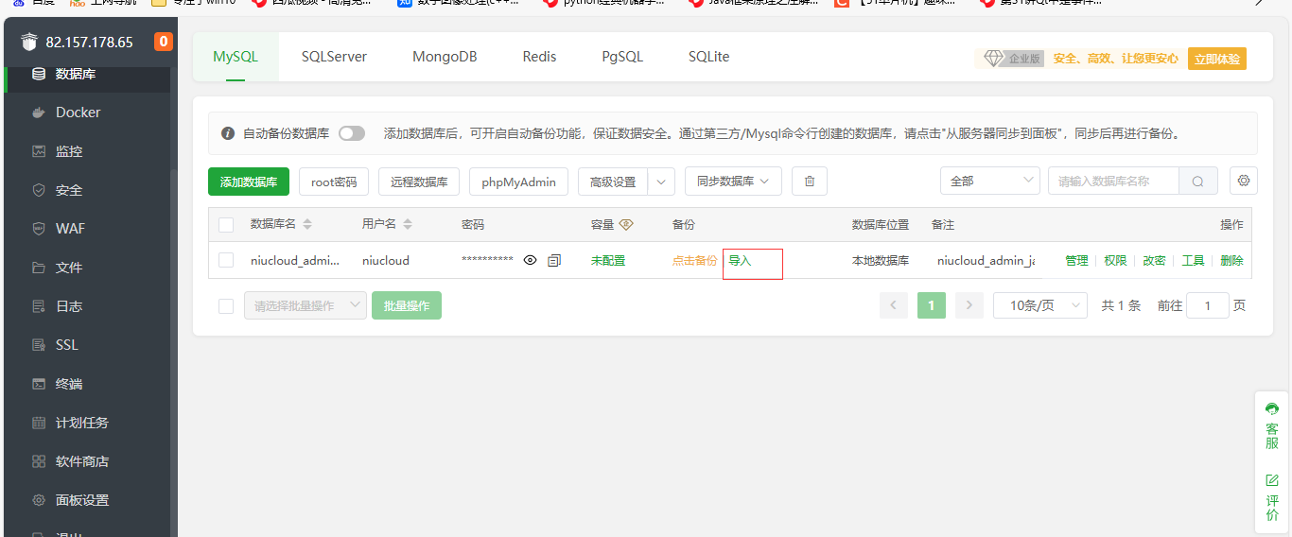Click 未配置 capacity link

(608, 260)
